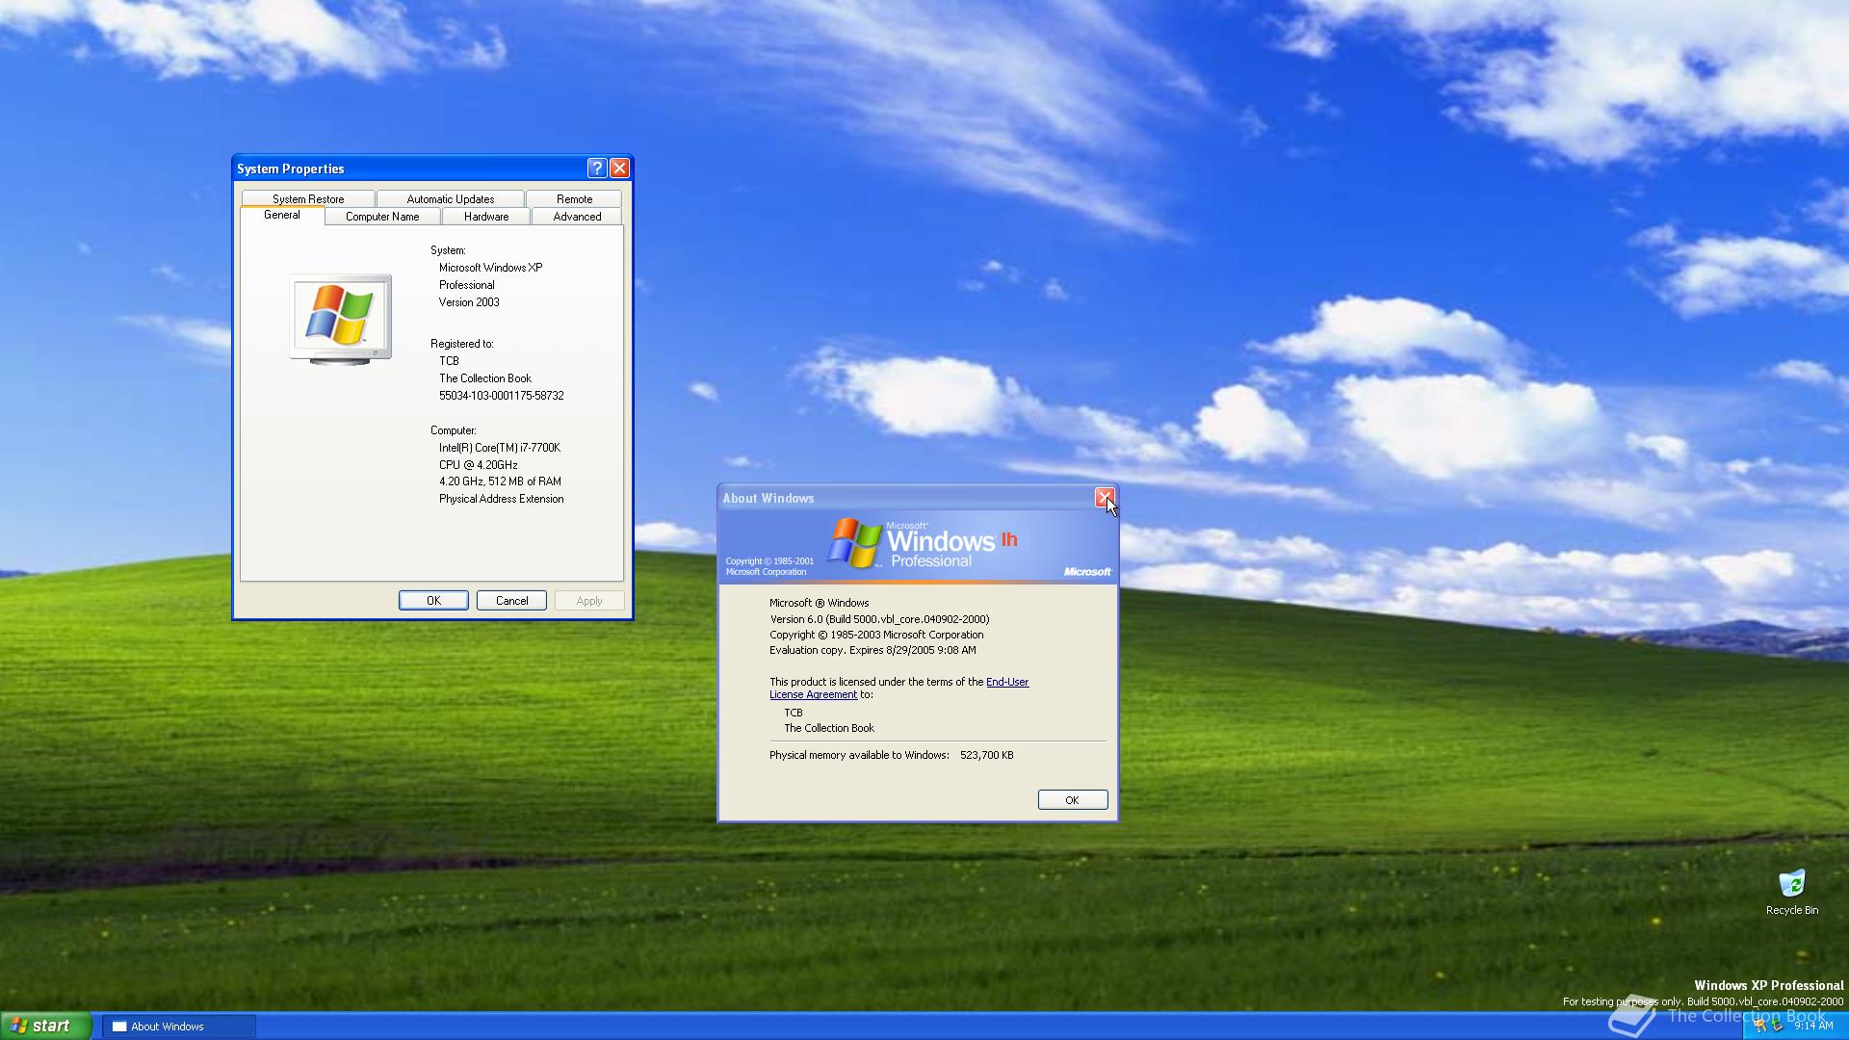Screen dimensions: 1849x1040
Task: Click the About Windows taskbar button
Action: click(x=178, y=1027)
